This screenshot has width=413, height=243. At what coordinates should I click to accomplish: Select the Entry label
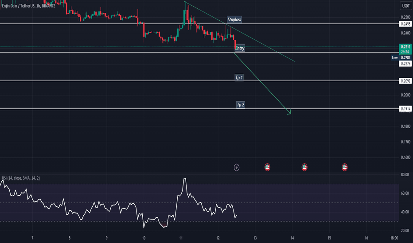pos(240,48)
